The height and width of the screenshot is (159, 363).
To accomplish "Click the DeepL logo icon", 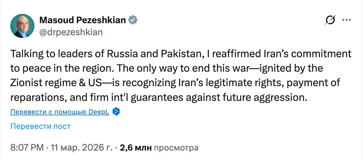I will [116, 112].
